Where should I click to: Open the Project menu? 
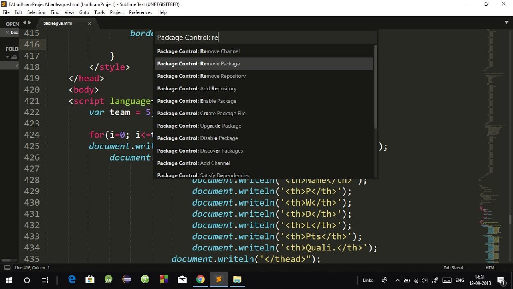pos(117,12)
